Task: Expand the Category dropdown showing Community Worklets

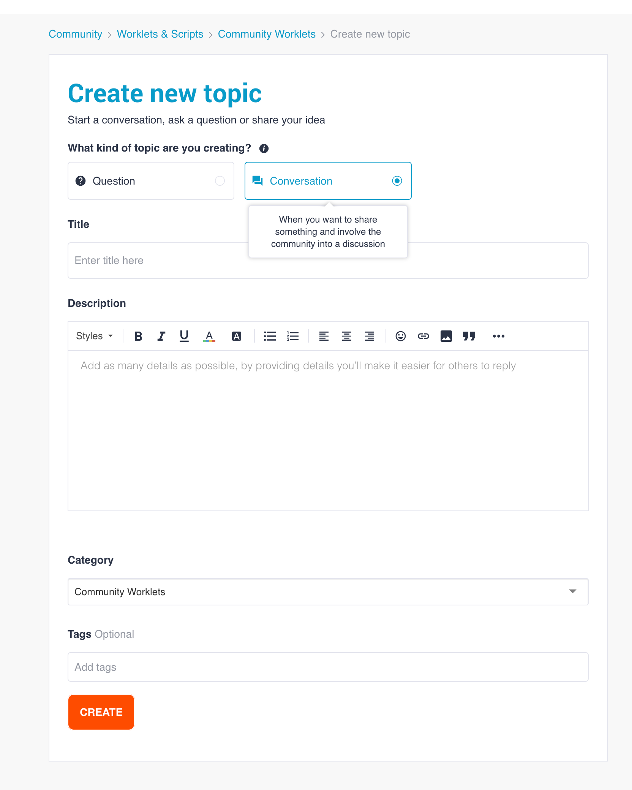Action: tap(328, 592)
